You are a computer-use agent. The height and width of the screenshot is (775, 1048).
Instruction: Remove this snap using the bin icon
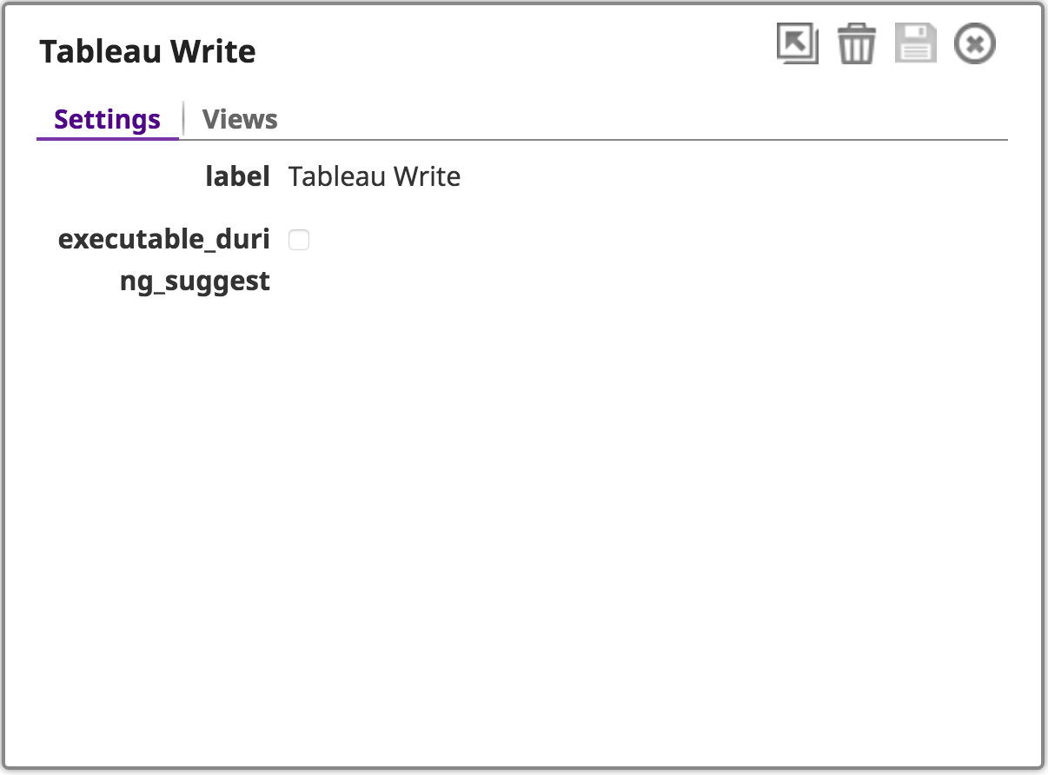(x=857, y=43)
